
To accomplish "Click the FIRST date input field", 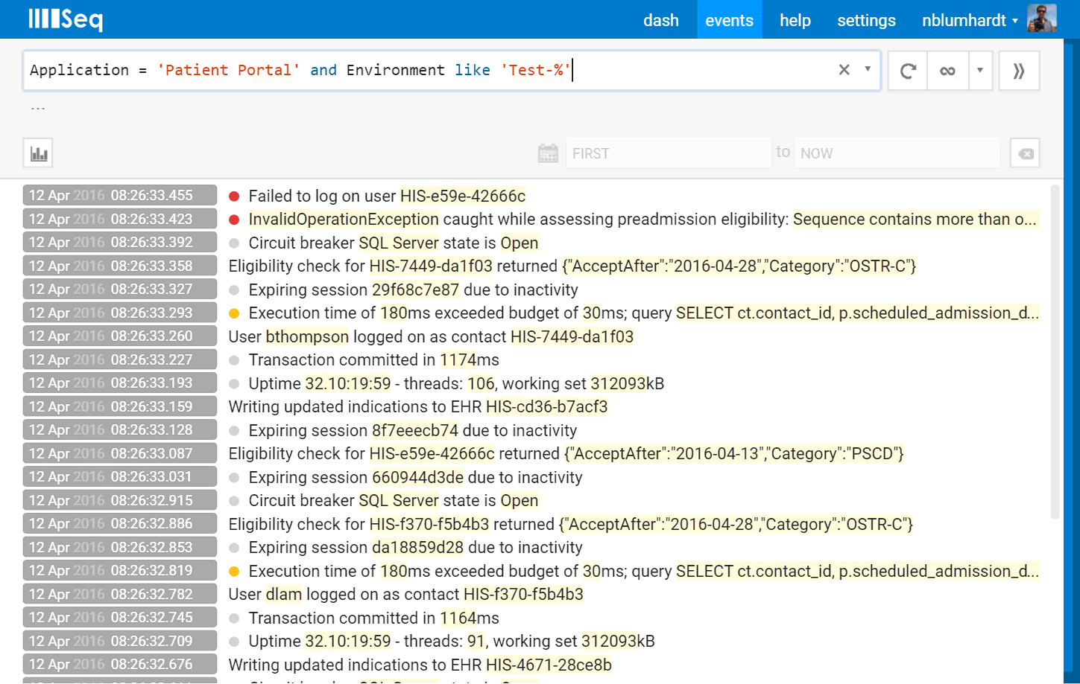I will point(669,153).
